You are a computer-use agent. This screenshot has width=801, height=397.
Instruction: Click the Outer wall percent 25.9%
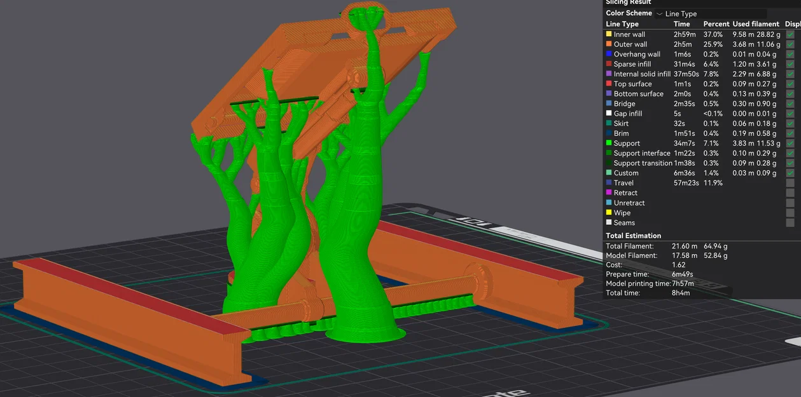pyautogui.click(x=713, y=44)
